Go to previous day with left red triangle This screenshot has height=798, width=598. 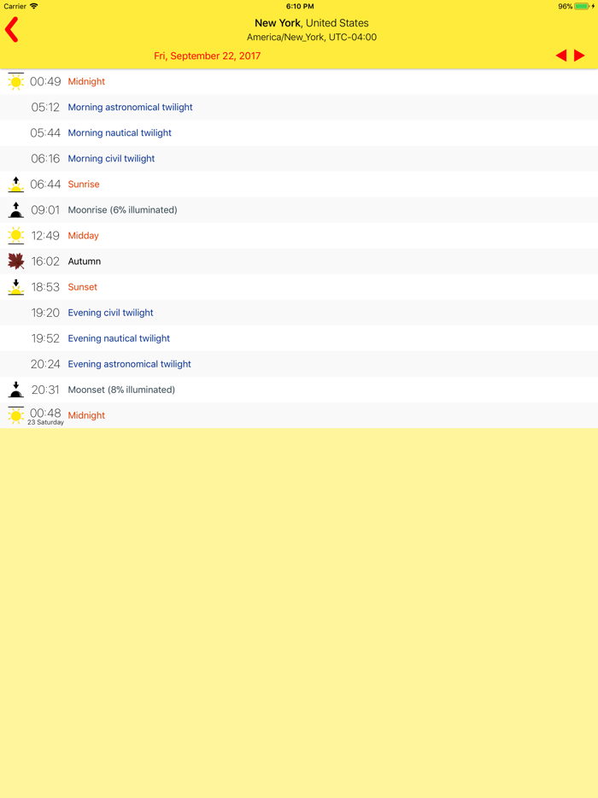tap(561, 56)
